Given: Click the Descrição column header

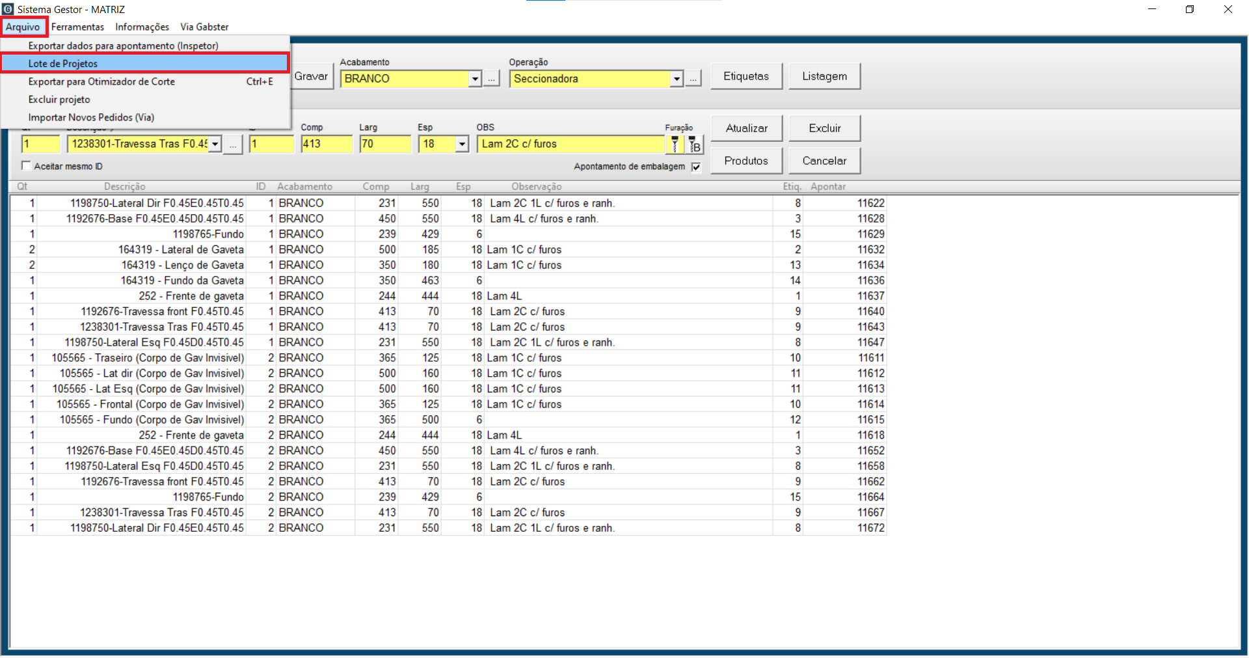Looking at the screenshot, I should [x=125, y=187].
